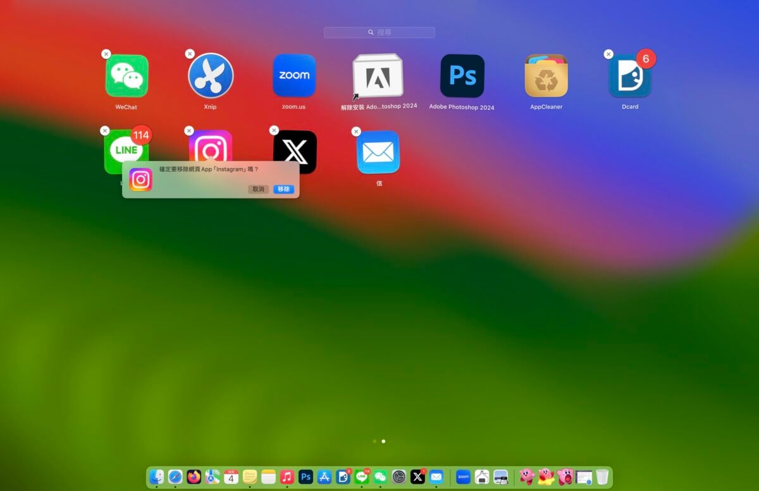Open App Store from the Dock

(x=324, y=476)
